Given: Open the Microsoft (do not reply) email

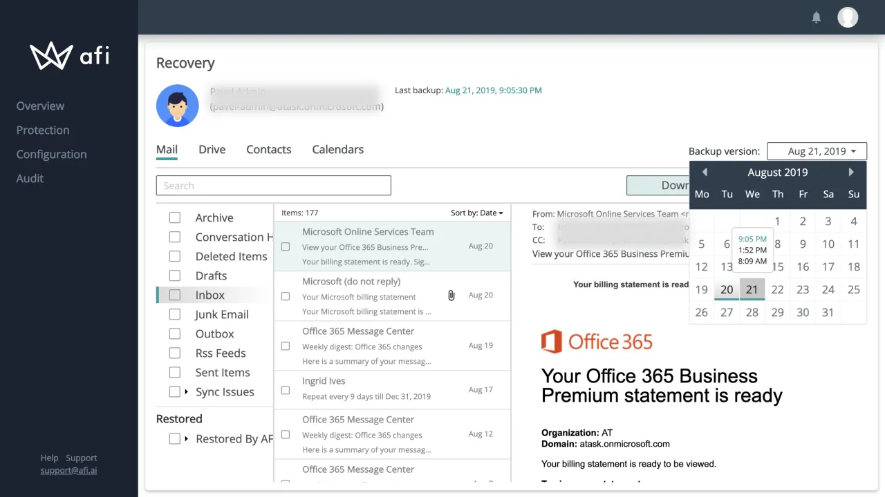Looking at the screenshot, I should [x=392, y=296].
